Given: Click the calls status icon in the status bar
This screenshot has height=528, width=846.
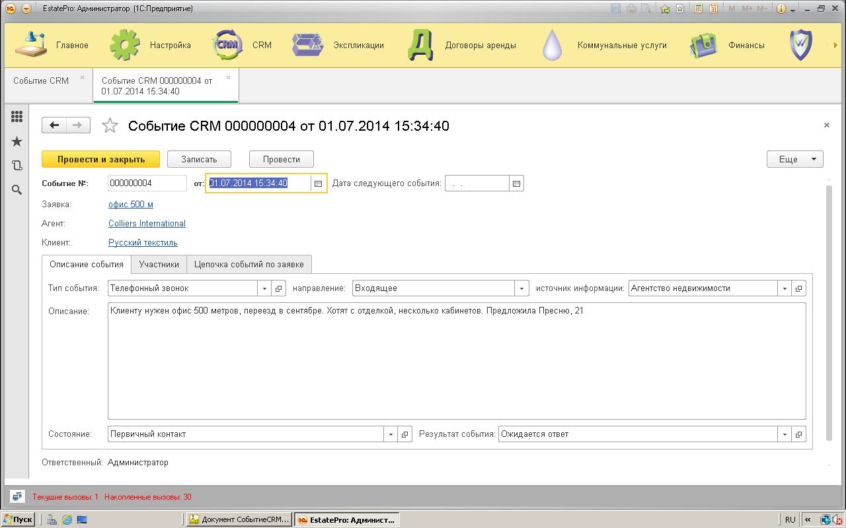Looking at the screenshot, I should coord(18,497).
